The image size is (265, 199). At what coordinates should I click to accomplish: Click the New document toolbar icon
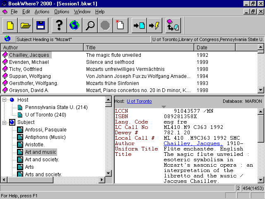point(10,26)
